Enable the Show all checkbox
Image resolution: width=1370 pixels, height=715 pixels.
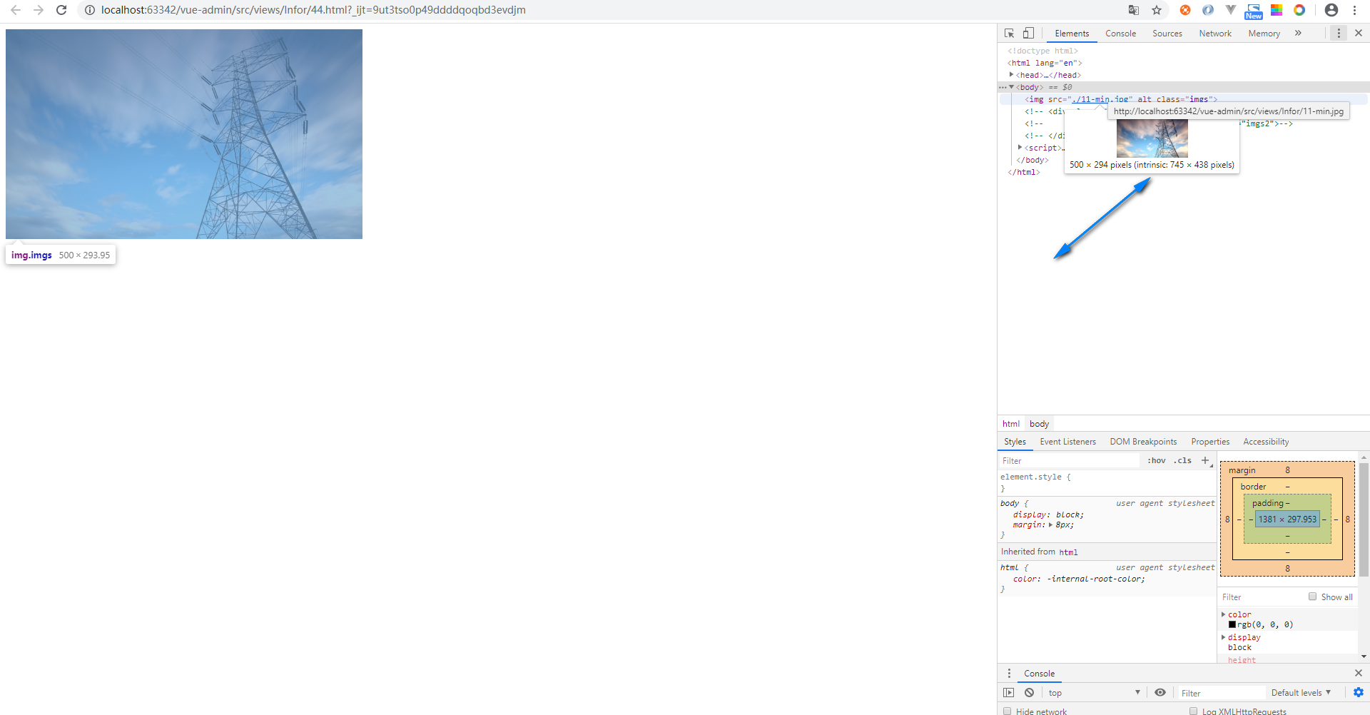point(1312,597)
